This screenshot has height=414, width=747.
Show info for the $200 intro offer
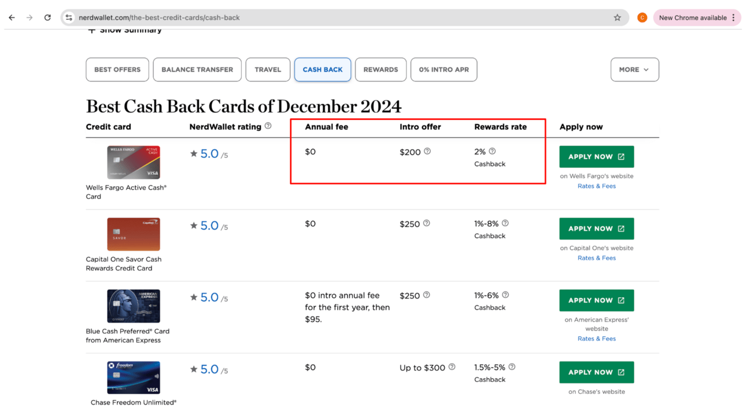point(427,151)
